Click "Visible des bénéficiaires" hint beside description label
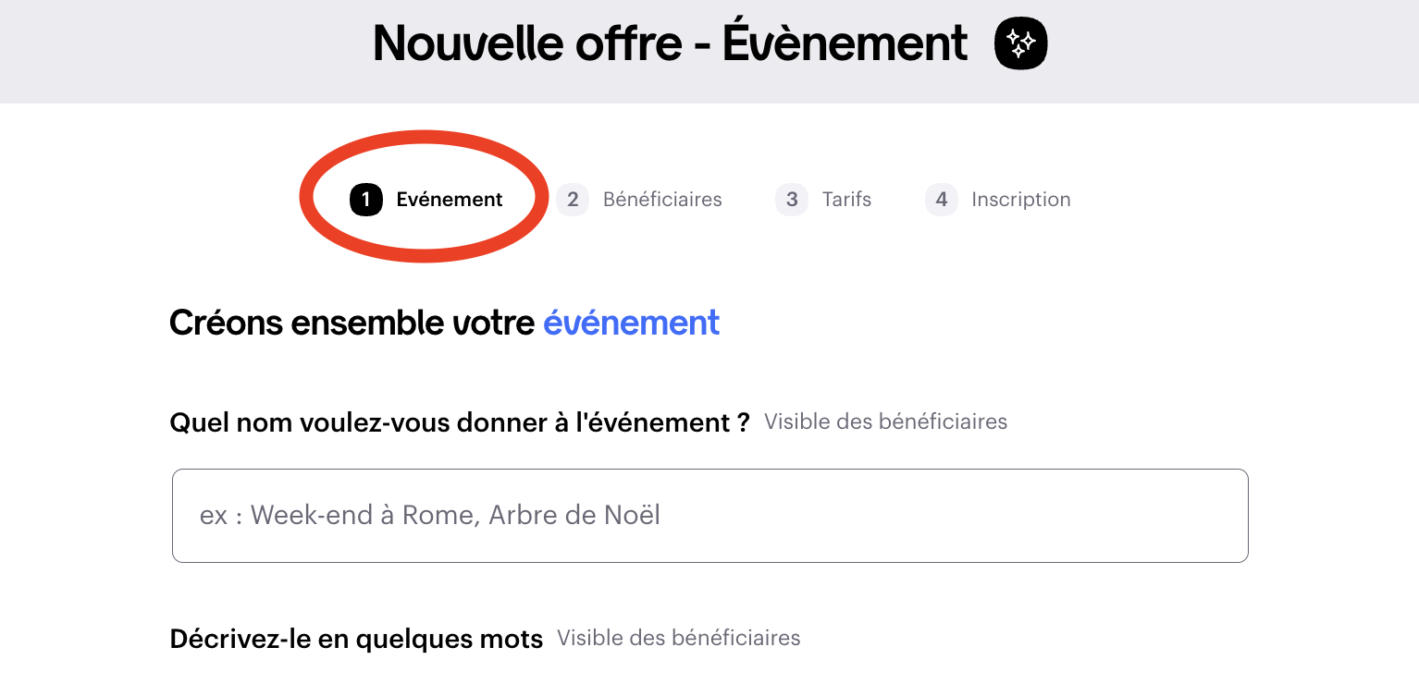The height and width of the screenshot is (684, 1419). [678, 638]
